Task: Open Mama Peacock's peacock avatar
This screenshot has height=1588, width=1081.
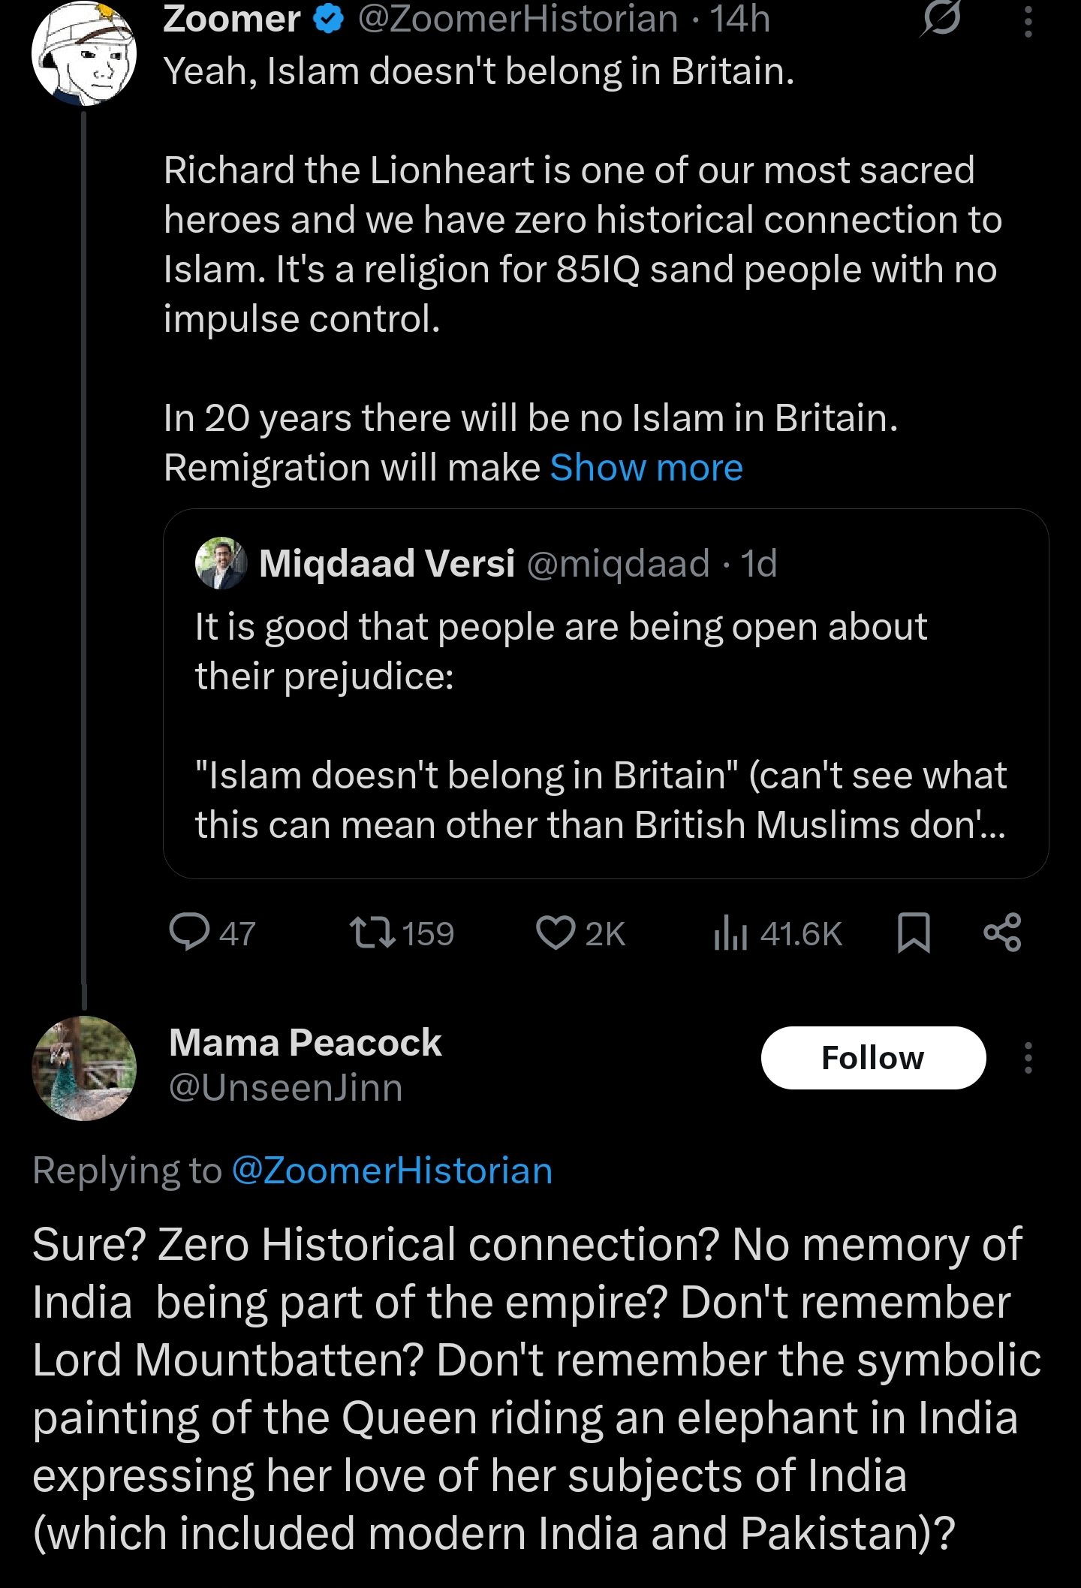Action: tap(84, 1068)
